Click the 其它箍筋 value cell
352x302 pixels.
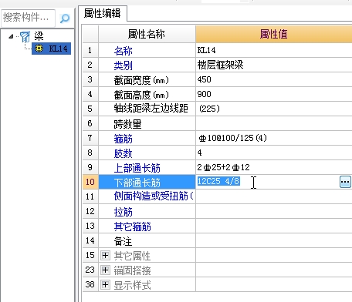click(274, 226)
